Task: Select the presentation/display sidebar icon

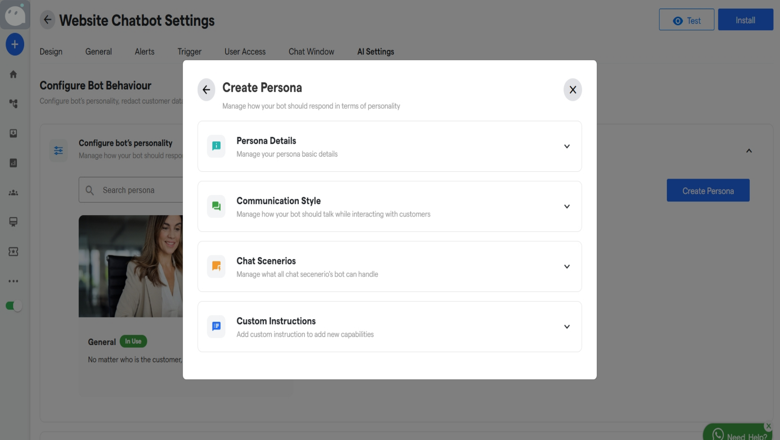Action: click(x=13, y=222)
